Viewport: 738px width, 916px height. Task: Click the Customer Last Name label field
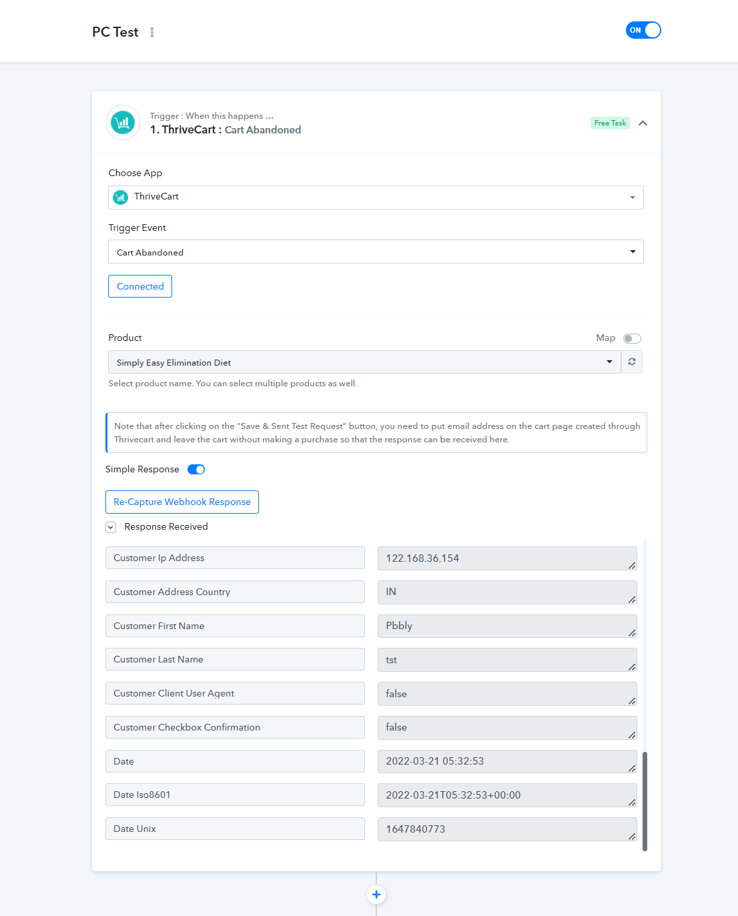pyautogui.click(x=235, y=659)
